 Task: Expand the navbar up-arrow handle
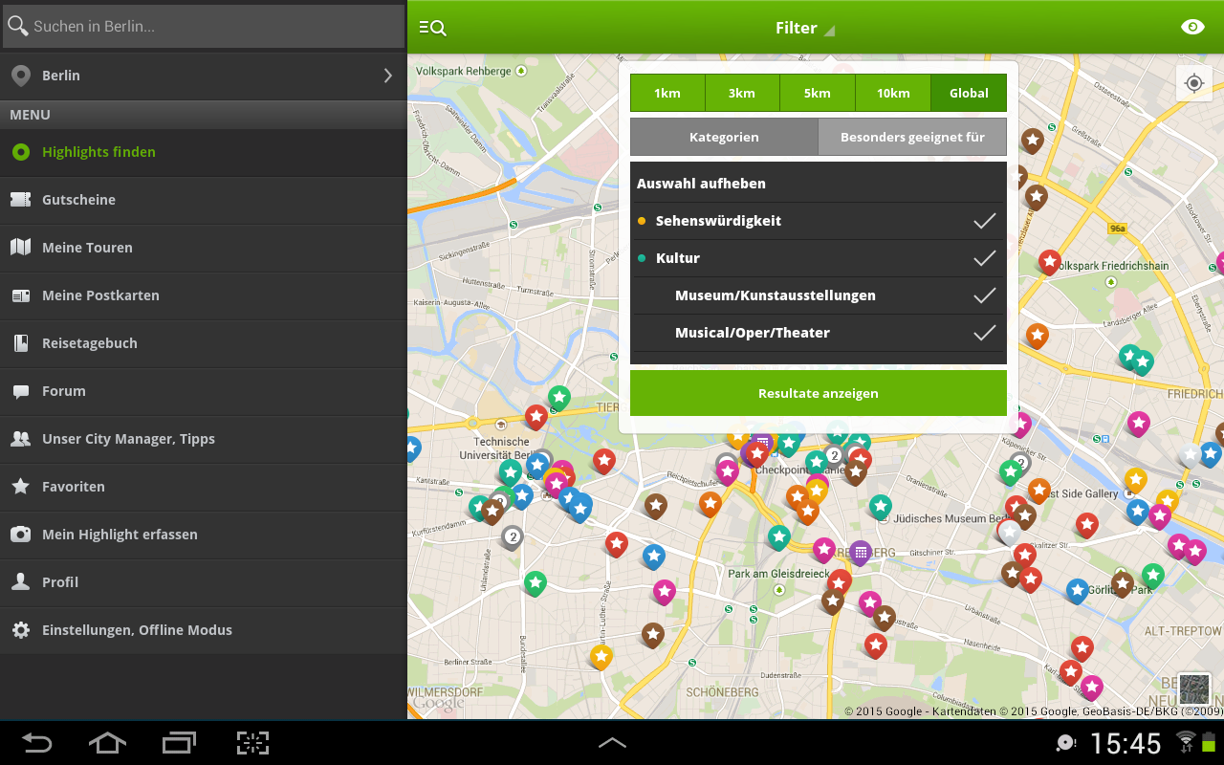coord(612,743)
